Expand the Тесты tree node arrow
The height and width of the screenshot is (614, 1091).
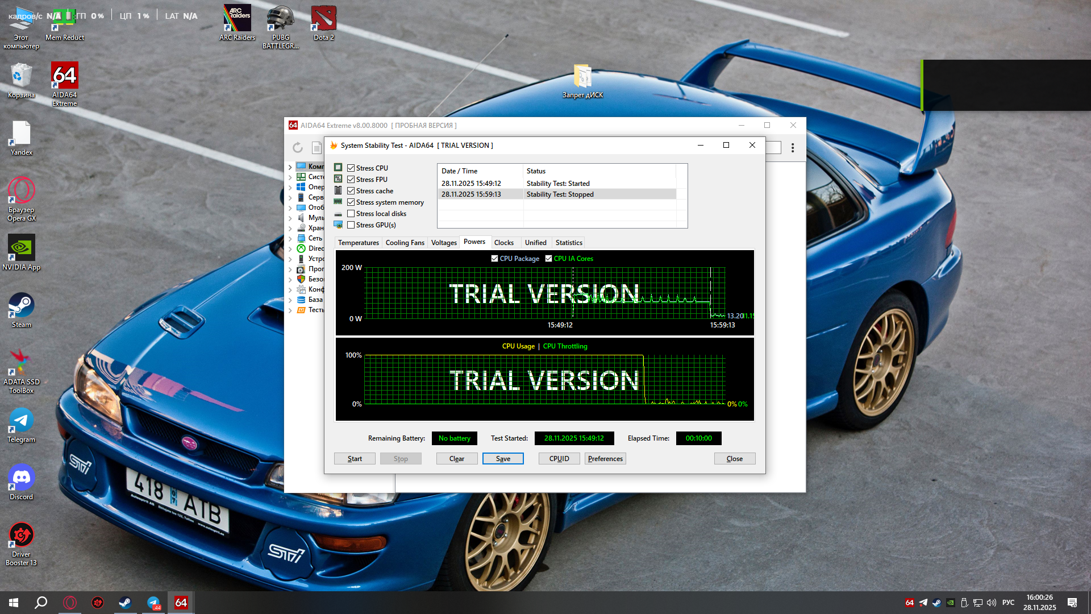[x=290, y=310]
